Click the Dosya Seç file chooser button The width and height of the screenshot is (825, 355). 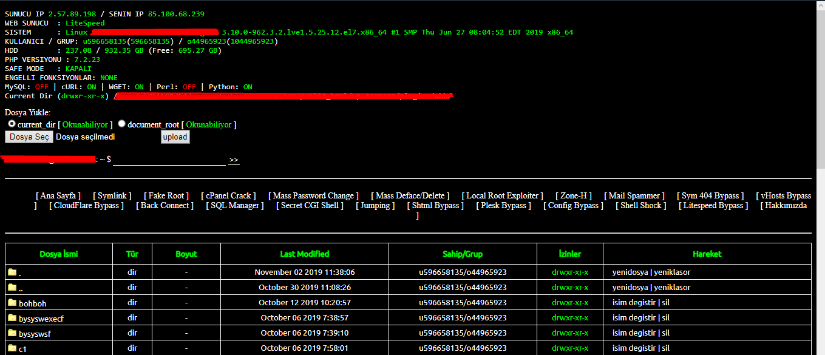coord(29,137)
